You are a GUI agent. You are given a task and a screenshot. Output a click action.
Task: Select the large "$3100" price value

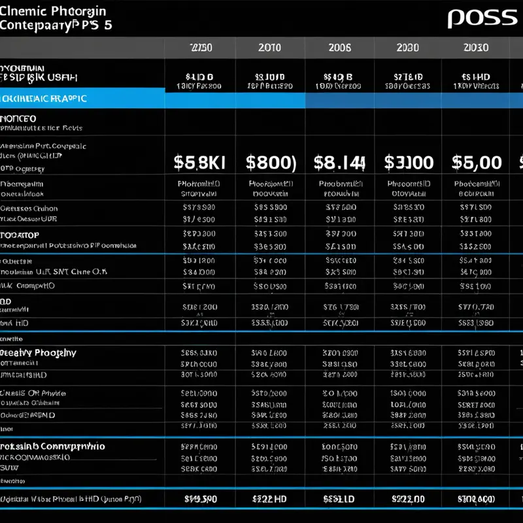pos(409,162)
